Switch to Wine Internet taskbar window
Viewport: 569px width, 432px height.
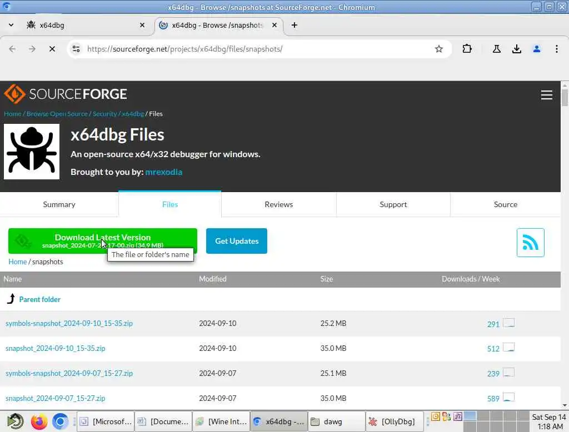click(221, 421)
